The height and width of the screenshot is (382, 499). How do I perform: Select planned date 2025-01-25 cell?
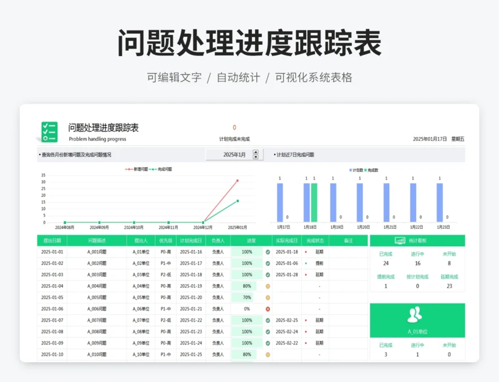click(191, 355)
